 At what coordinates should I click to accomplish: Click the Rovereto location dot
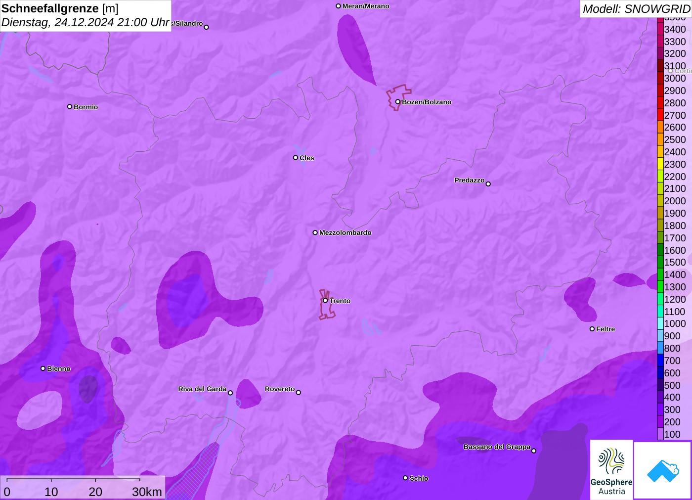(299, 393)
